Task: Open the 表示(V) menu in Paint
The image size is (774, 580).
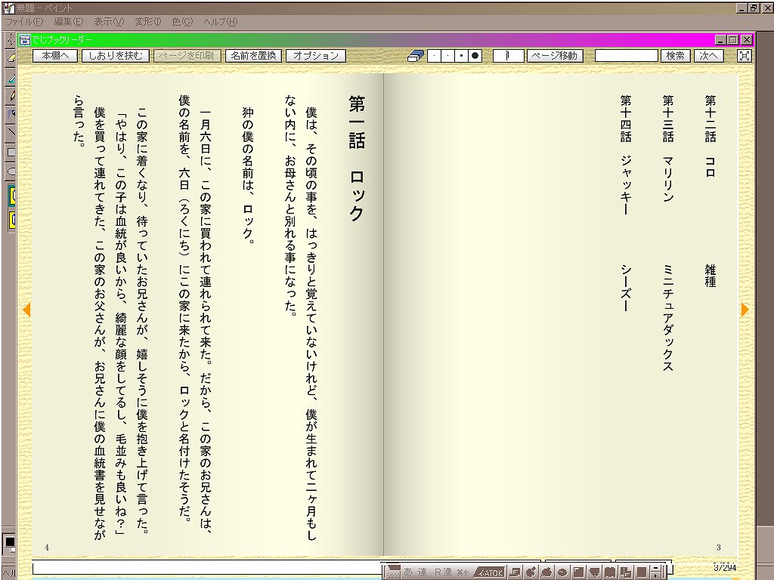Action: [x=109, y=22]
